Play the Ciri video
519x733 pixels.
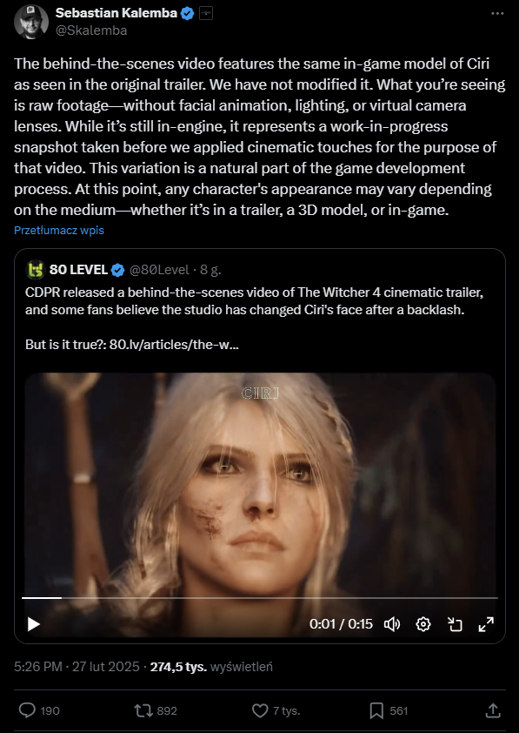pos(34,624)
